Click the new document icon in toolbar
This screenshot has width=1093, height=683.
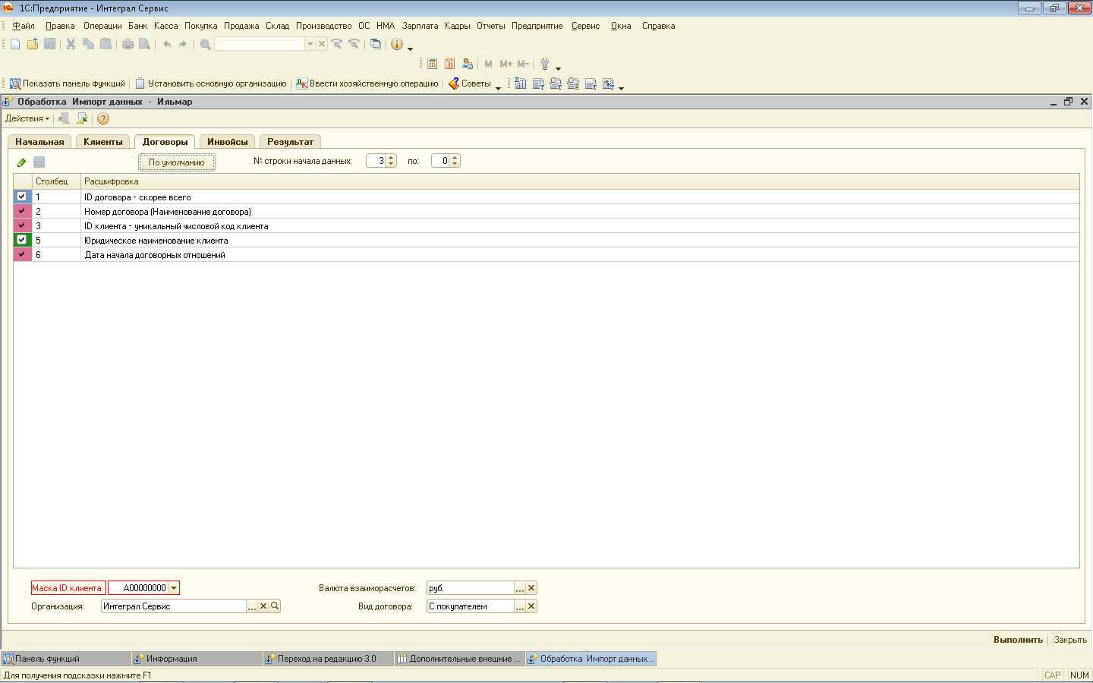tap(15, 44)
